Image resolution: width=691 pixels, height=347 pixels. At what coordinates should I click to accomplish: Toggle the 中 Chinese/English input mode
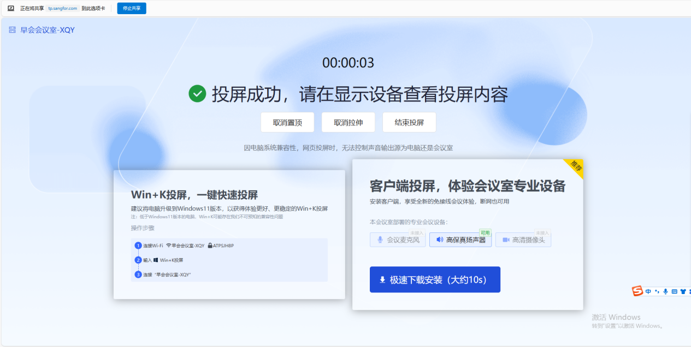click(648, 291)
